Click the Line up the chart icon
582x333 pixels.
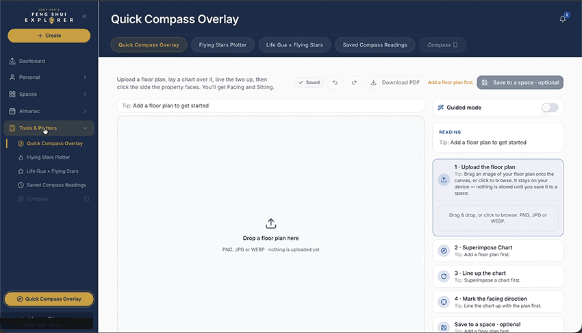444,276
